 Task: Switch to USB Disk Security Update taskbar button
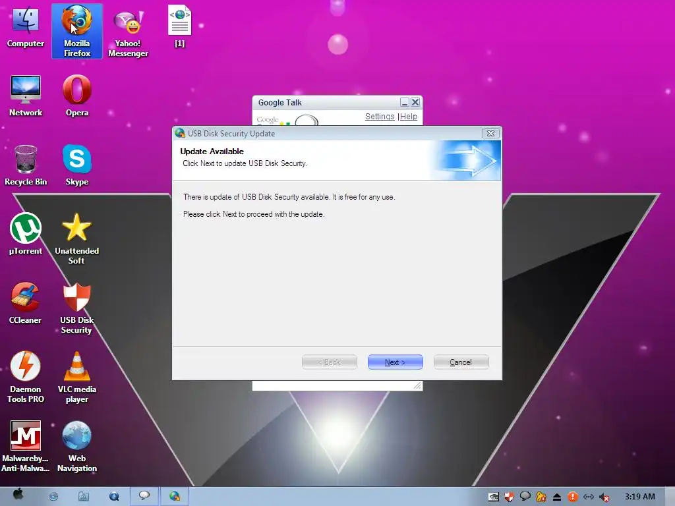point(174,496)
